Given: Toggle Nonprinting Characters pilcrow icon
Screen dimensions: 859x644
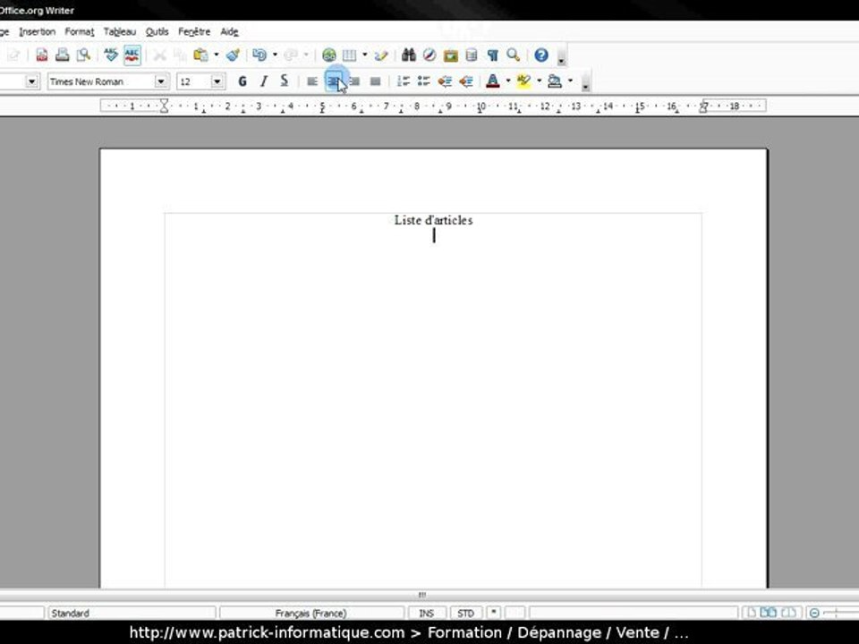Looking at the screenshot, I should (492, 55).
